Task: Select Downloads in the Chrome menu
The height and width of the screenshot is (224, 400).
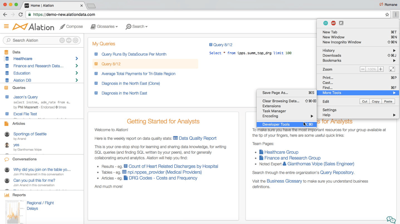Action: 358,55
